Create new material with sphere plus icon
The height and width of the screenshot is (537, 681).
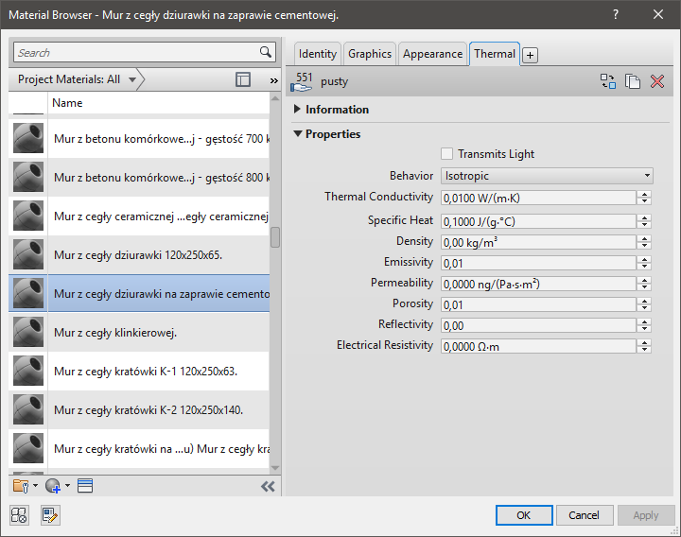53,486
